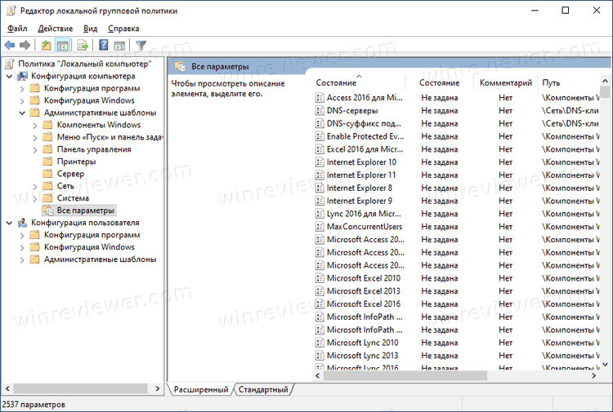
Task: Open Help via blue question mark icon
Action: click(103, 45)
